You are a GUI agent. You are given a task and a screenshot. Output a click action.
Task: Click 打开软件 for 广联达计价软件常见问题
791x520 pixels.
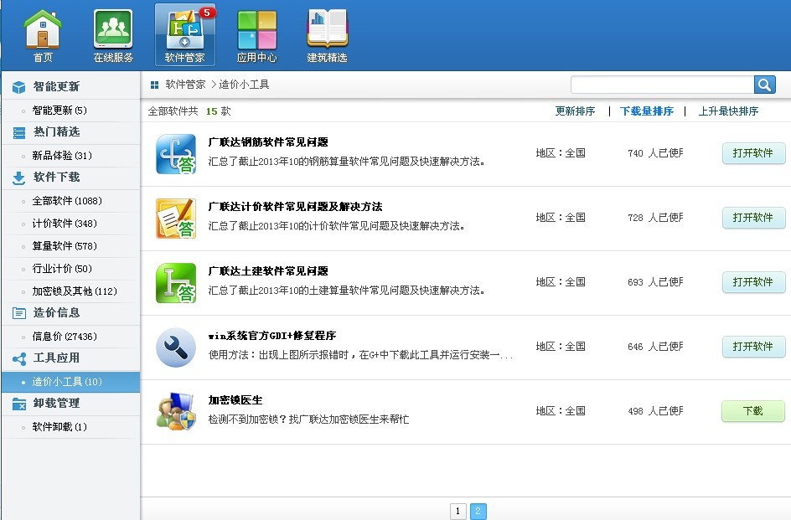(x=753, y=218)
